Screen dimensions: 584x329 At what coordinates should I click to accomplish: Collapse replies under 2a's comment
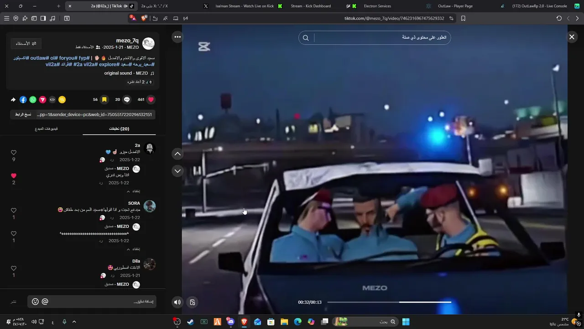(133, 191)
